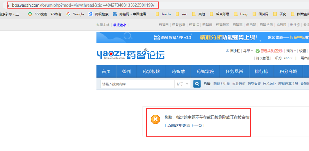Click the blue magnifier search button
Image resolution: width=309 pixels, height=151 pixels.
197,84
